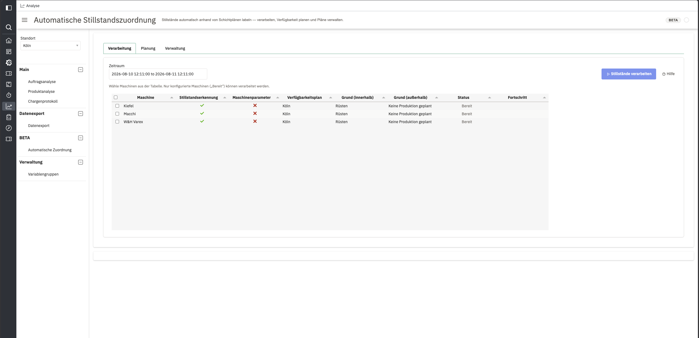Toggle the select-all checkbox in table header

pyautogui.click(x=116, y=97)
